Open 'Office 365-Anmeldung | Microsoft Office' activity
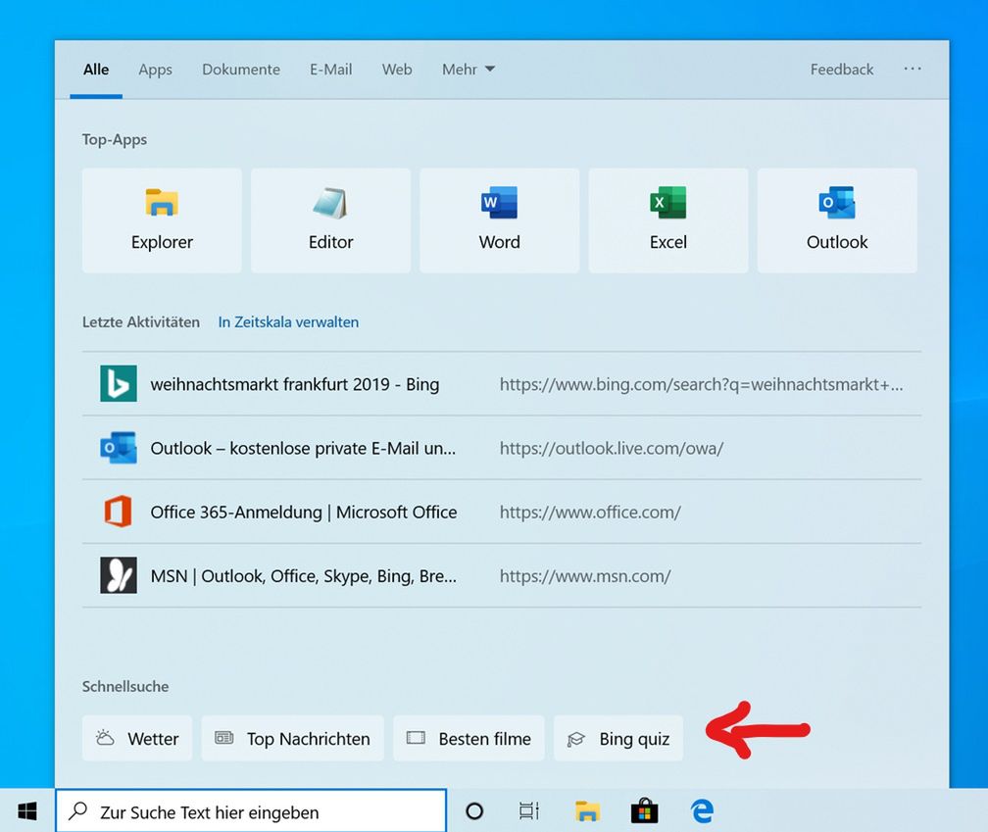 pos(502,512)
